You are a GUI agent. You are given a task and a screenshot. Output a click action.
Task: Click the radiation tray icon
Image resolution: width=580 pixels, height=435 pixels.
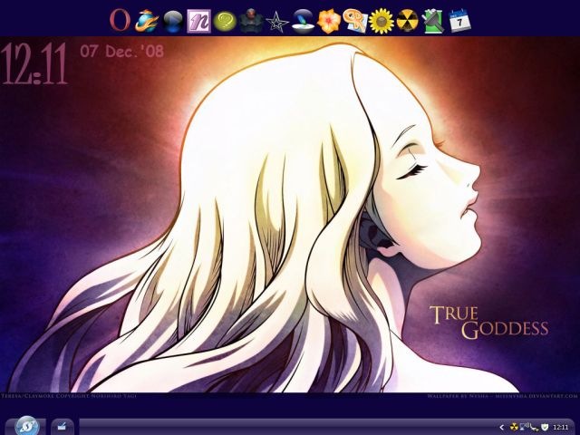point(514,427)
